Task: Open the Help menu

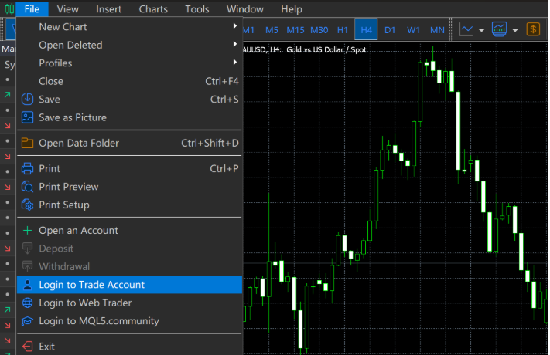Action: 292,9
